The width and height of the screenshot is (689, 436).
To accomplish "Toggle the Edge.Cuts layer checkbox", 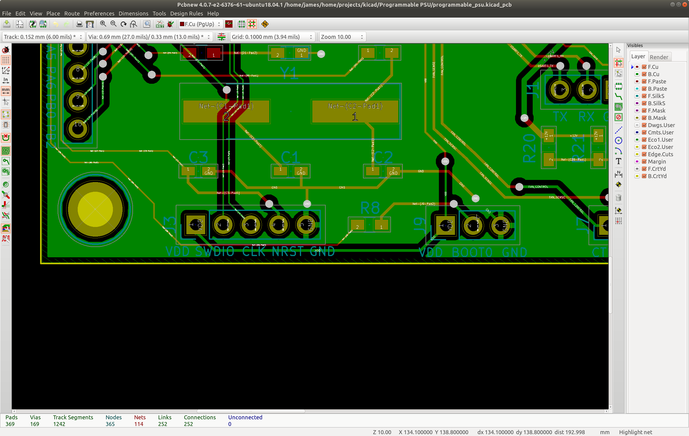I will pyautogui.click(x=644, y=154).
